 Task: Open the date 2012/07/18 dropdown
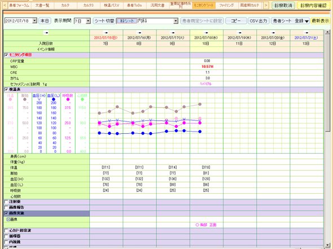tap(34, 21)
